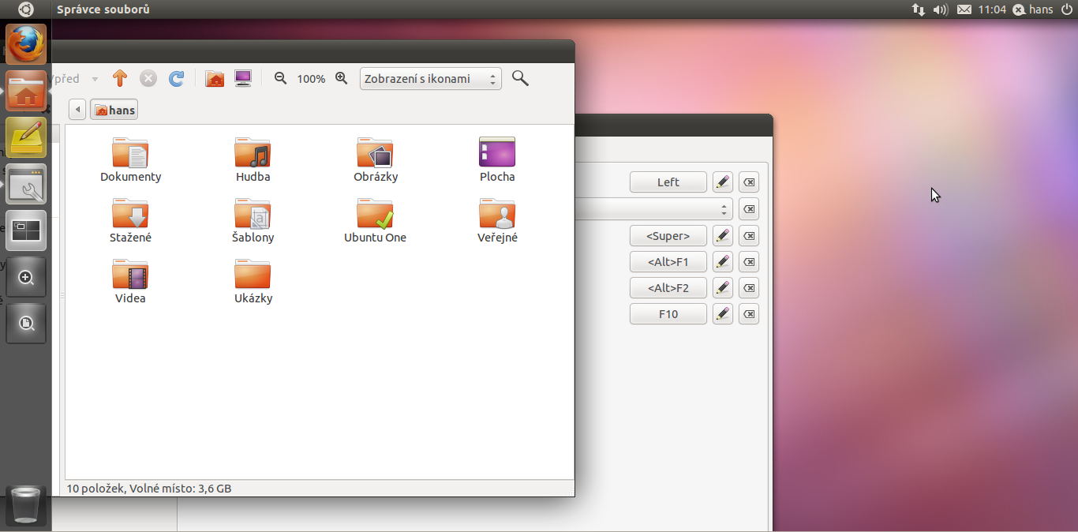Zoom out the icon view
This screenshot has width=1078, height=532.
tap(280, 78)
